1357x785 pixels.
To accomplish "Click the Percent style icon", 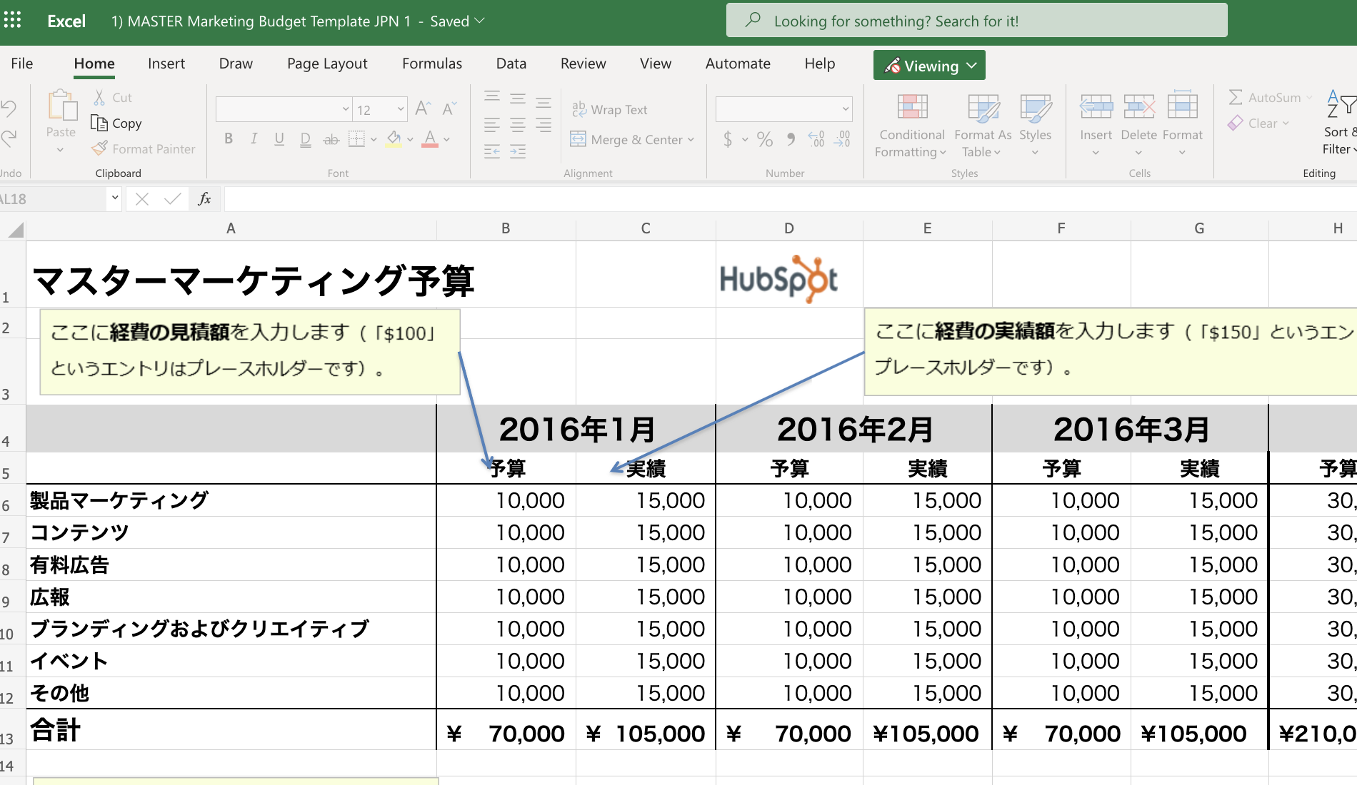I will 765,139.
